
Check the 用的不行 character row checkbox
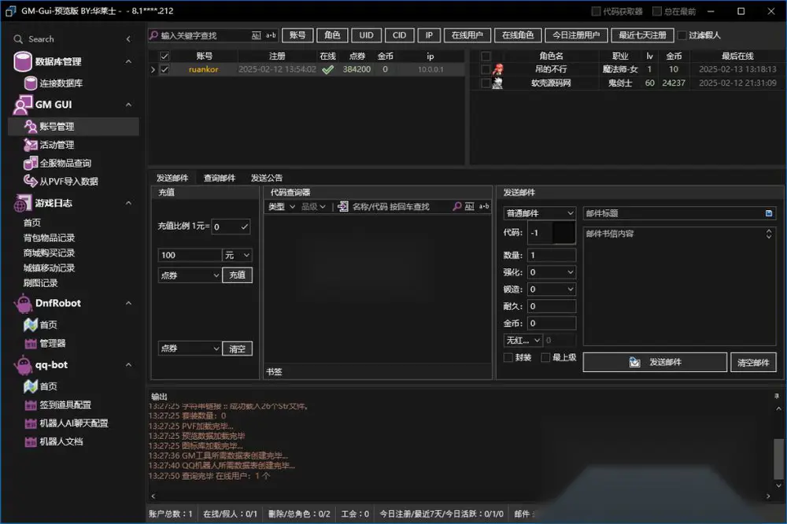[486, 69]
